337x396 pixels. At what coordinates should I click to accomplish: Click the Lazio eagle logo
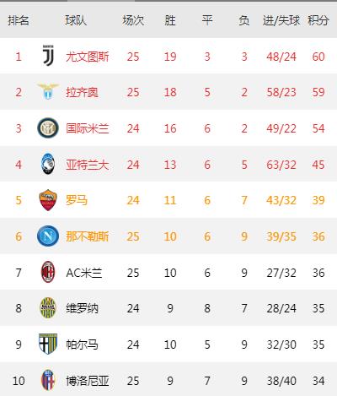click(x=48, y=91)
